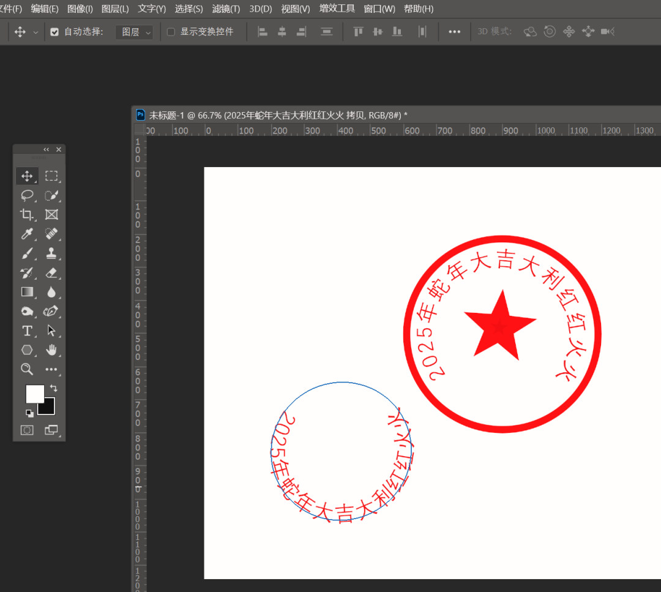
Task: Select the Crop tool
Action: [x=27, y=215]
